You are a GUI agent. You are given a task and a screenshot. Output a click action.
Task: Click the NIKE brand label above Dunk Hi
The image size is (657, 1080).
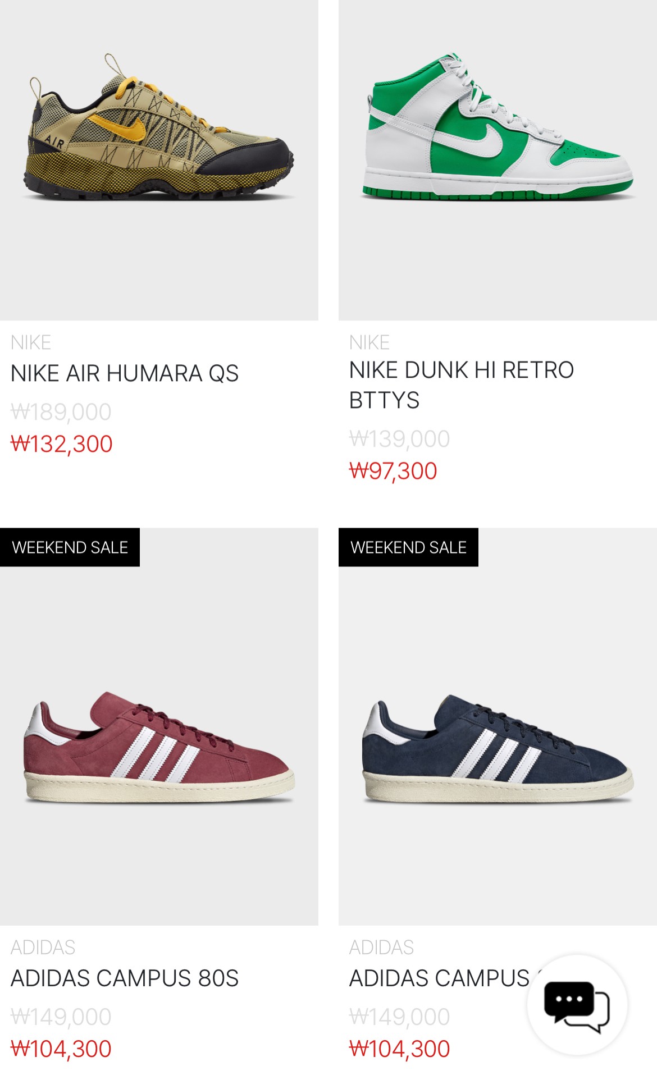click(x=369, y=342)
